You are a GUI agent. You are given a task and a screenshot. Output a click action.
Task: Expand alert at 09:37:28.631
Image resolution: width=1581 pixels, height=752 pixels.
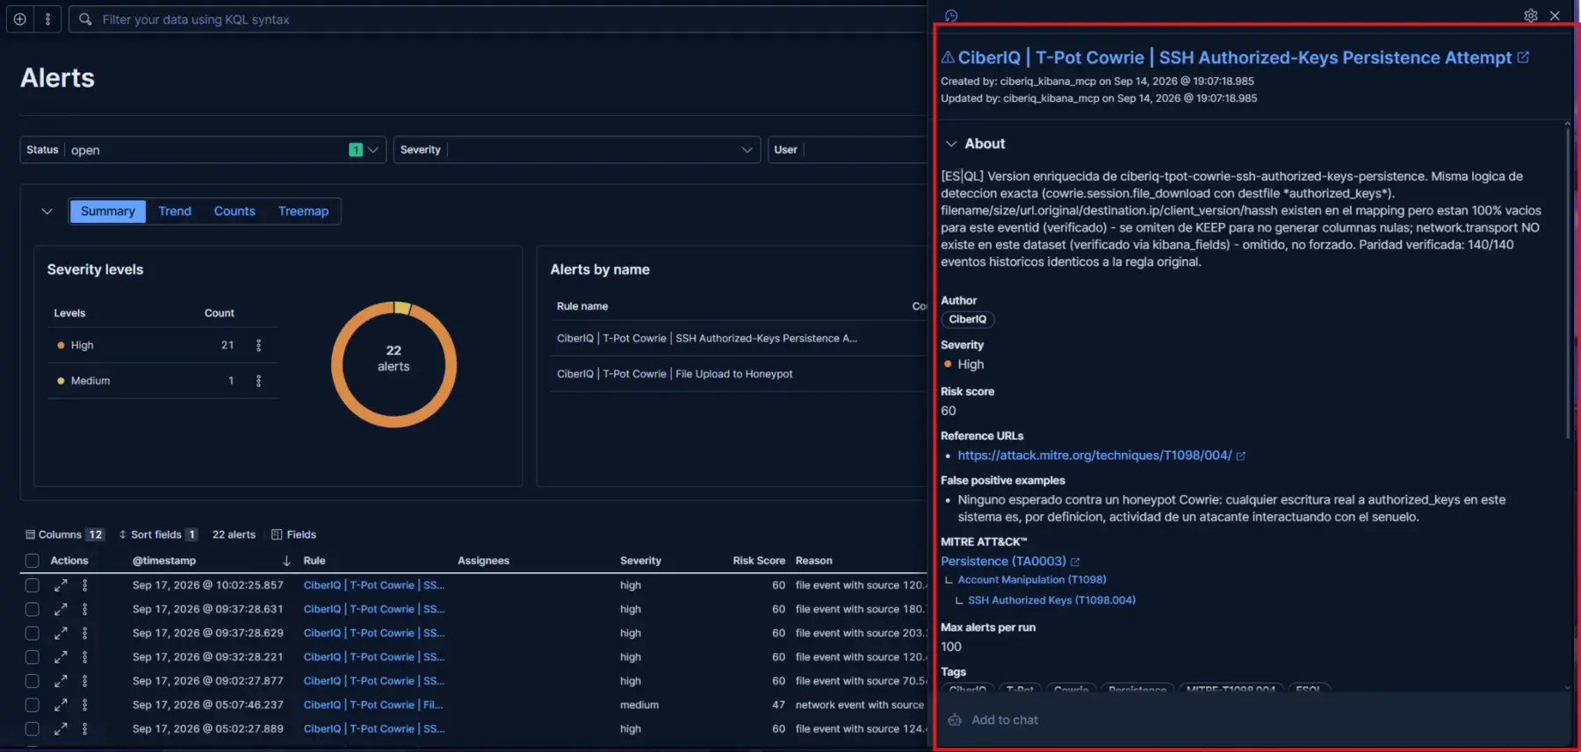pos(61,609)
